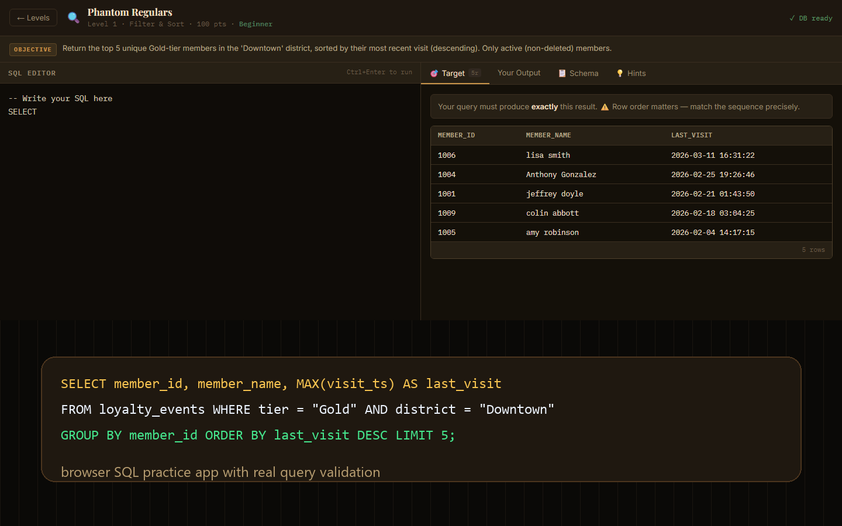Click the 'GROUP BY member_id' caption line

tap(258, 435)
